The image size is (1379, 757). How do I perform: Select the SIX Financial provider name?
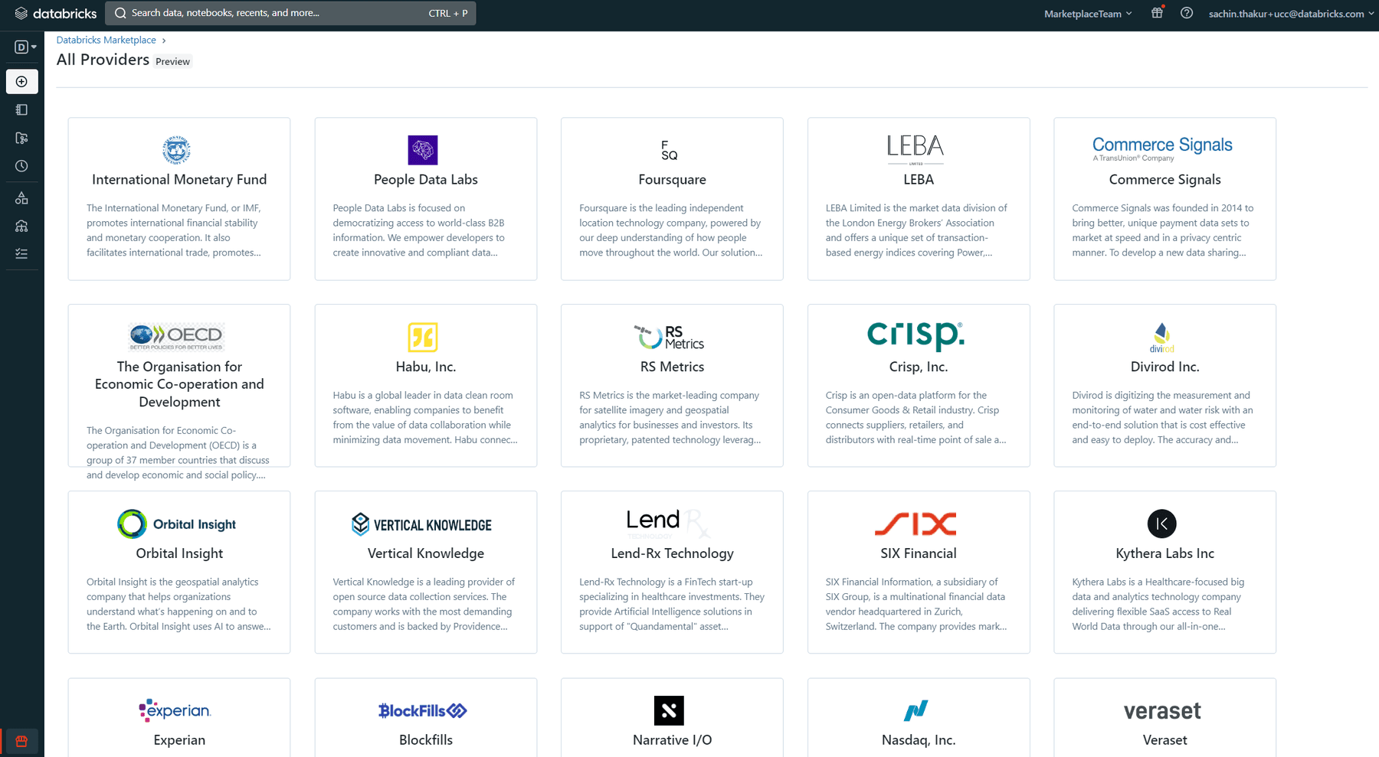pyautogui.click(x=919, y=554)
